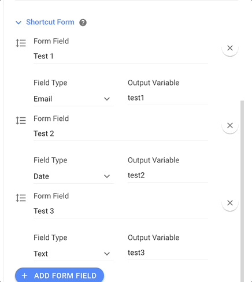
Task: Click the Shortcut Form heading link
Action: tap(50, 22)
